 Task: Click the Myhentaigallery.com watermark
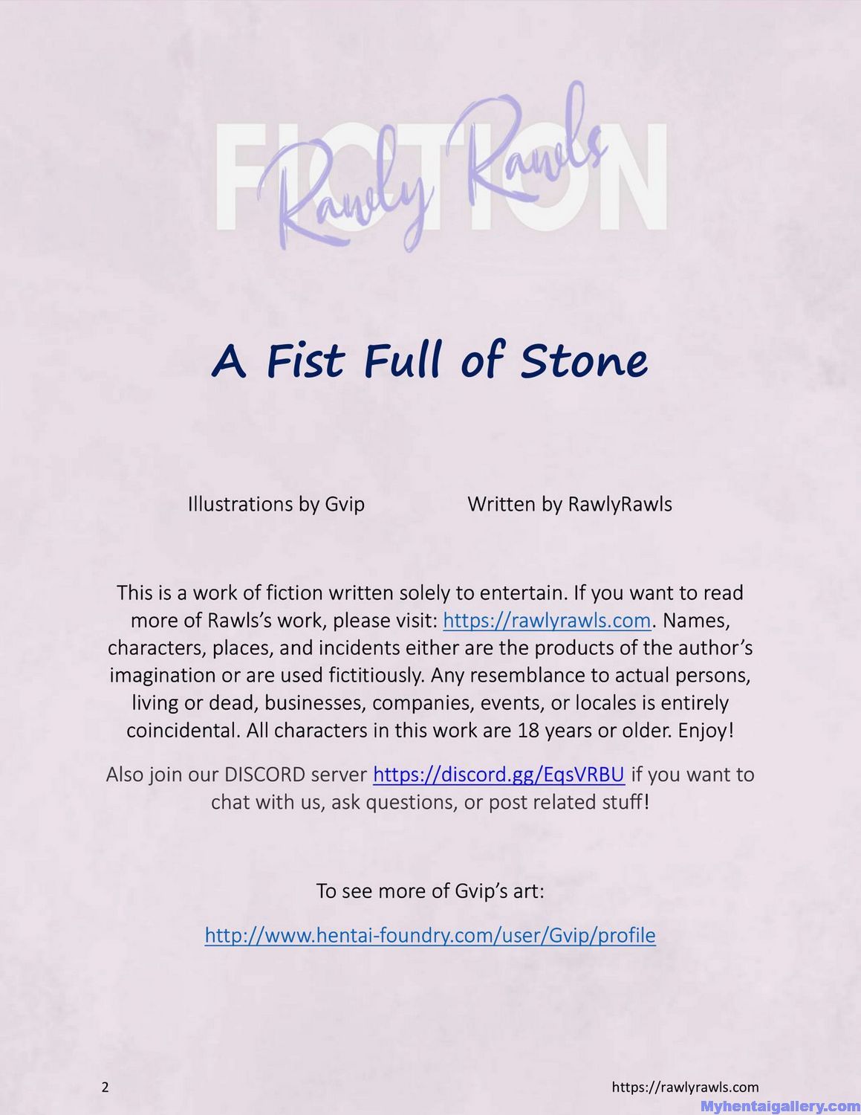(780, 1107)
